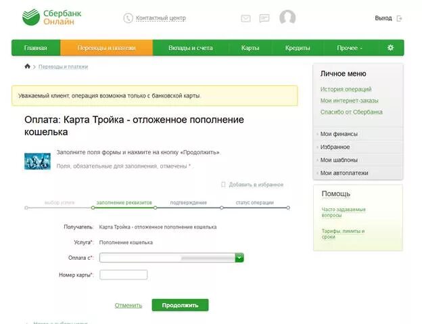Open the mail envelope icon
Viewport: 422px width, 324px height.
(245, 18)
